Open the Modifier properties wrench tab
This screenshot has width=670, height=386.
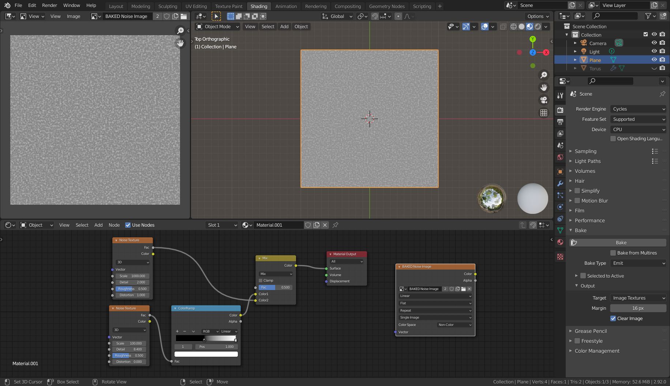(x=560, y=183)
